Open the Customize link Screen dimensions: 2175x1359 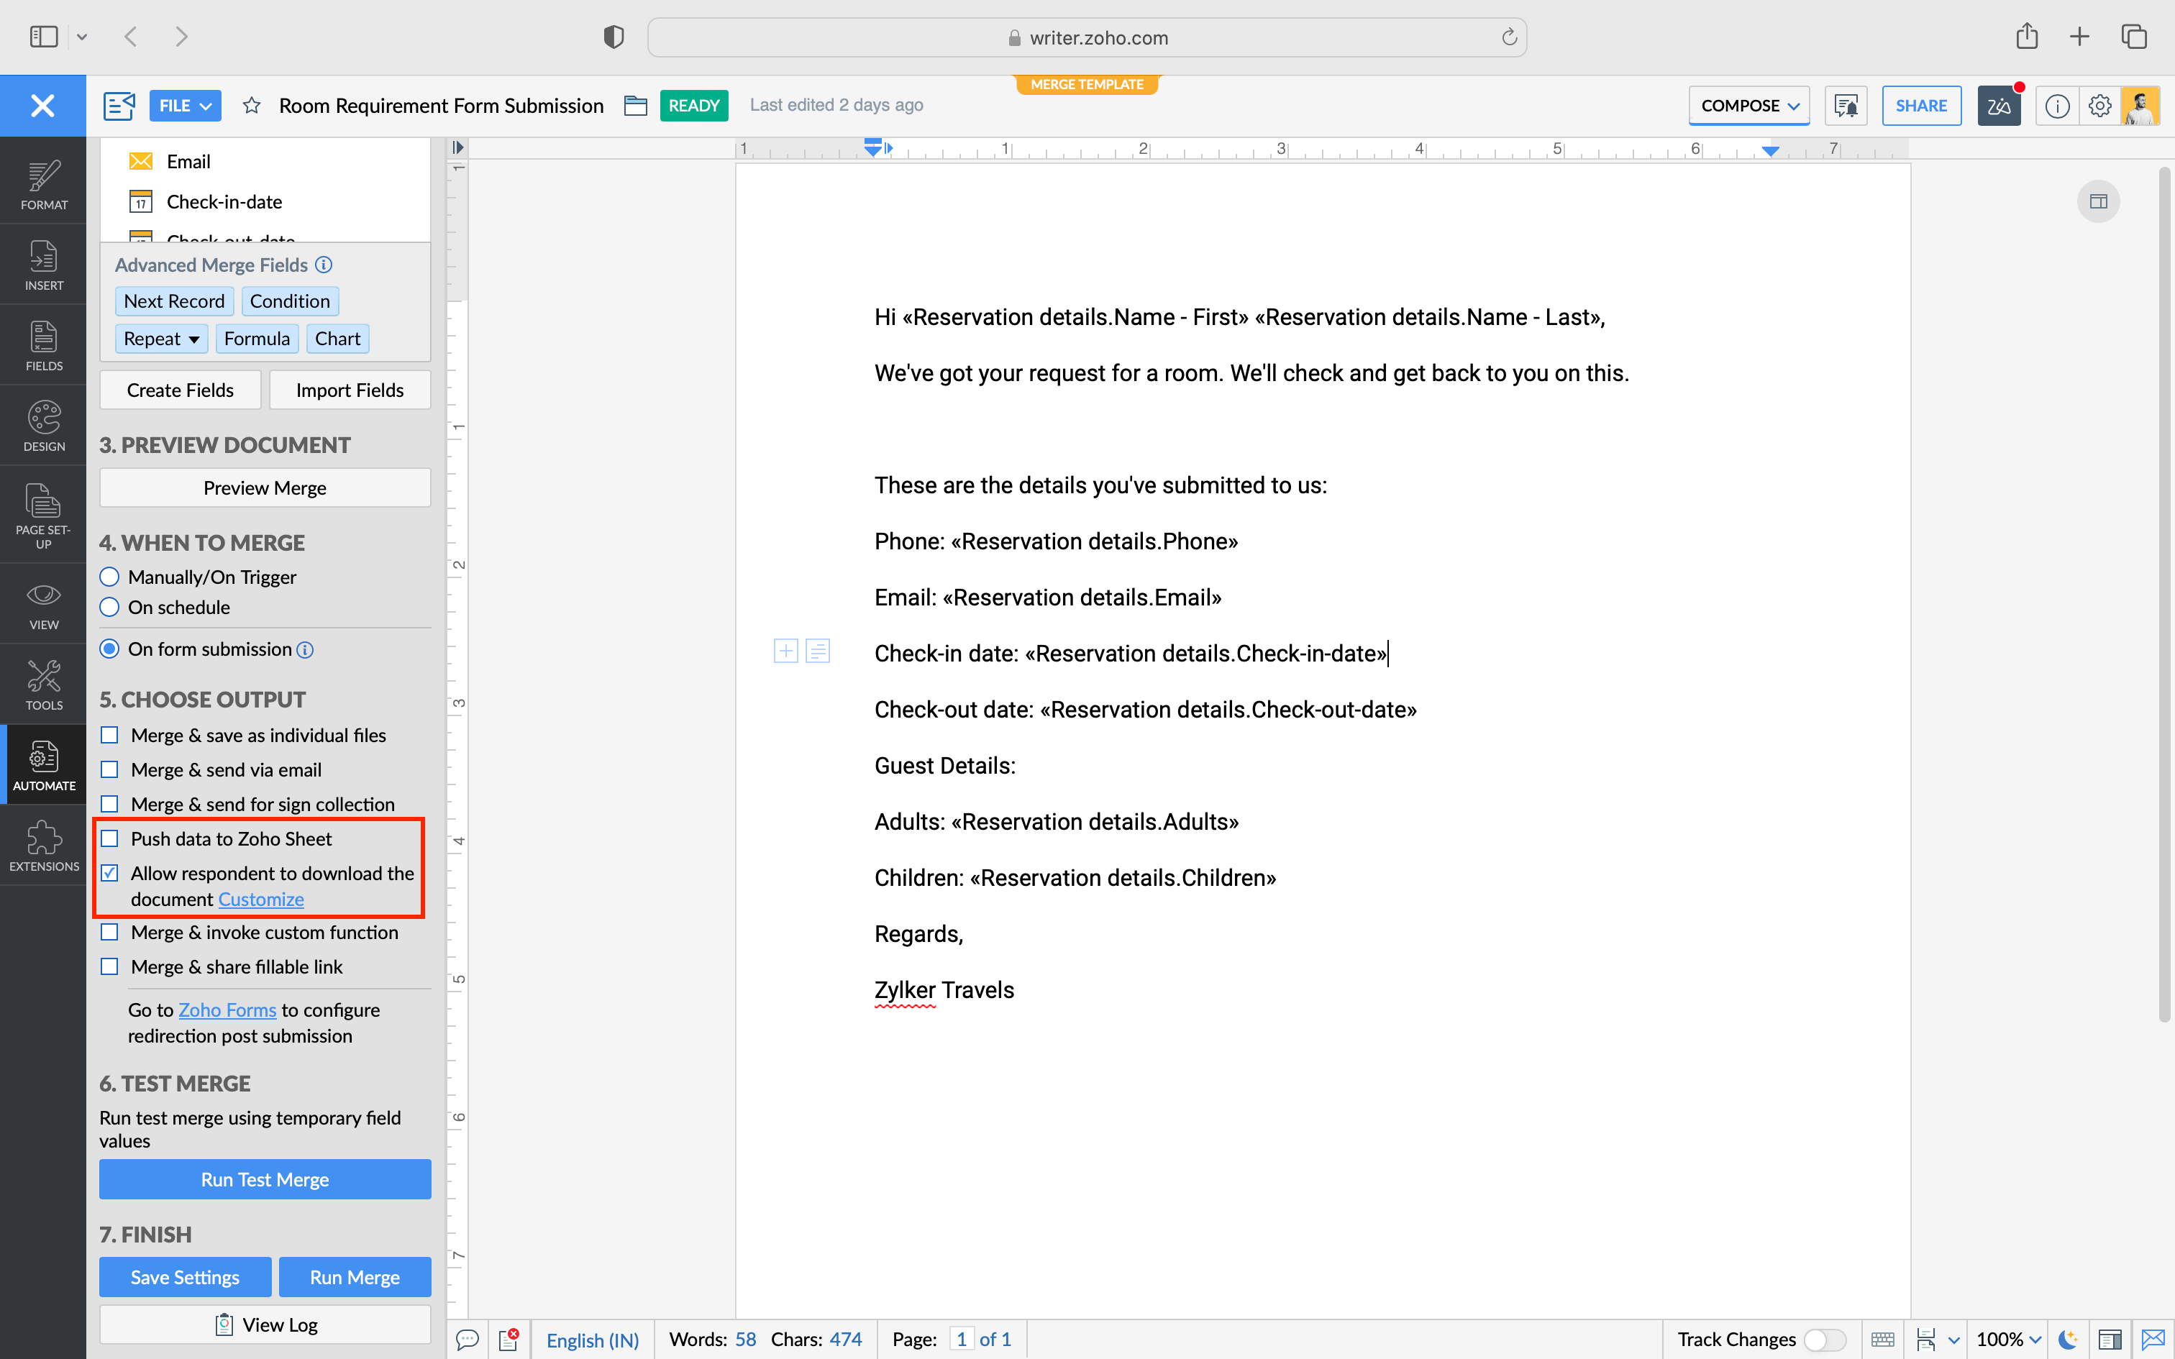click(x=260, y=900)
